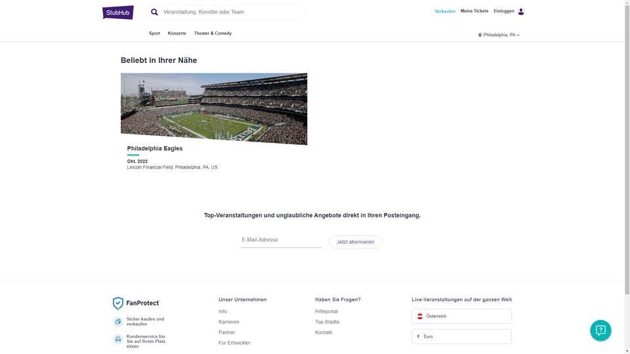Click the E-Mail-Adresse input field

(x=281, y=240)
